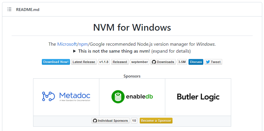Viewport: 264px width, 131px height.
Task: Click the enabledb wordmark text
Action: point(139,97)
